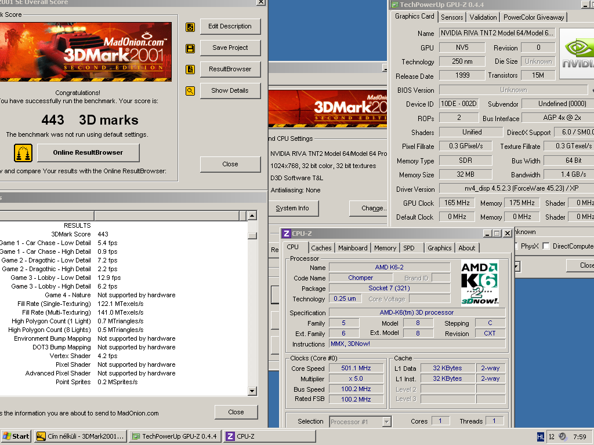Click the 3DMark2001 banner thumbnail in score dialog

coord(85,52)
